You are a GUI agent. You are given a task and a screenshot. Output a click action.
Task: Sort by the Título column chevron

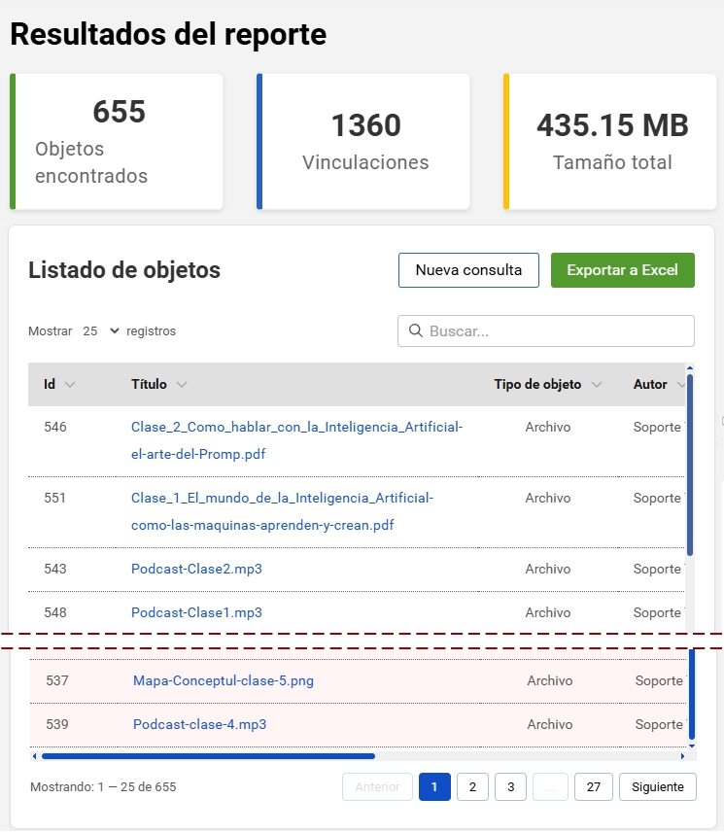click(x=182, y=385)
